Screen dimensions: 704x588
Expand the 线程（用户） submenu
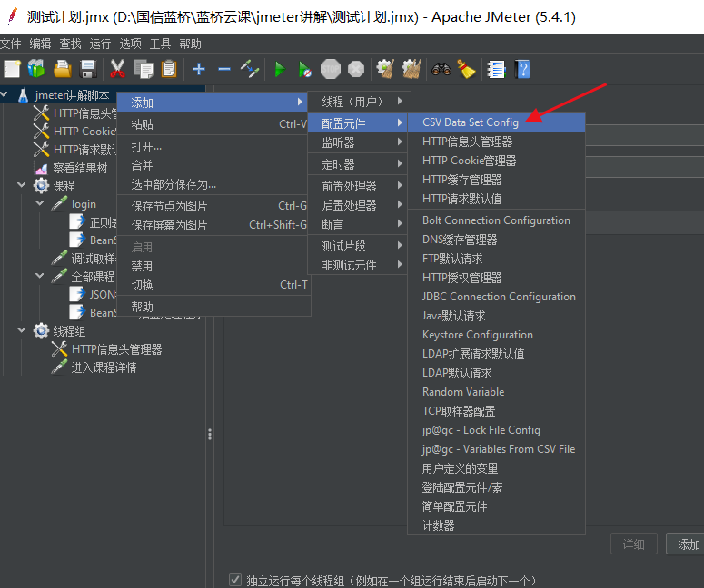[357, 102]
